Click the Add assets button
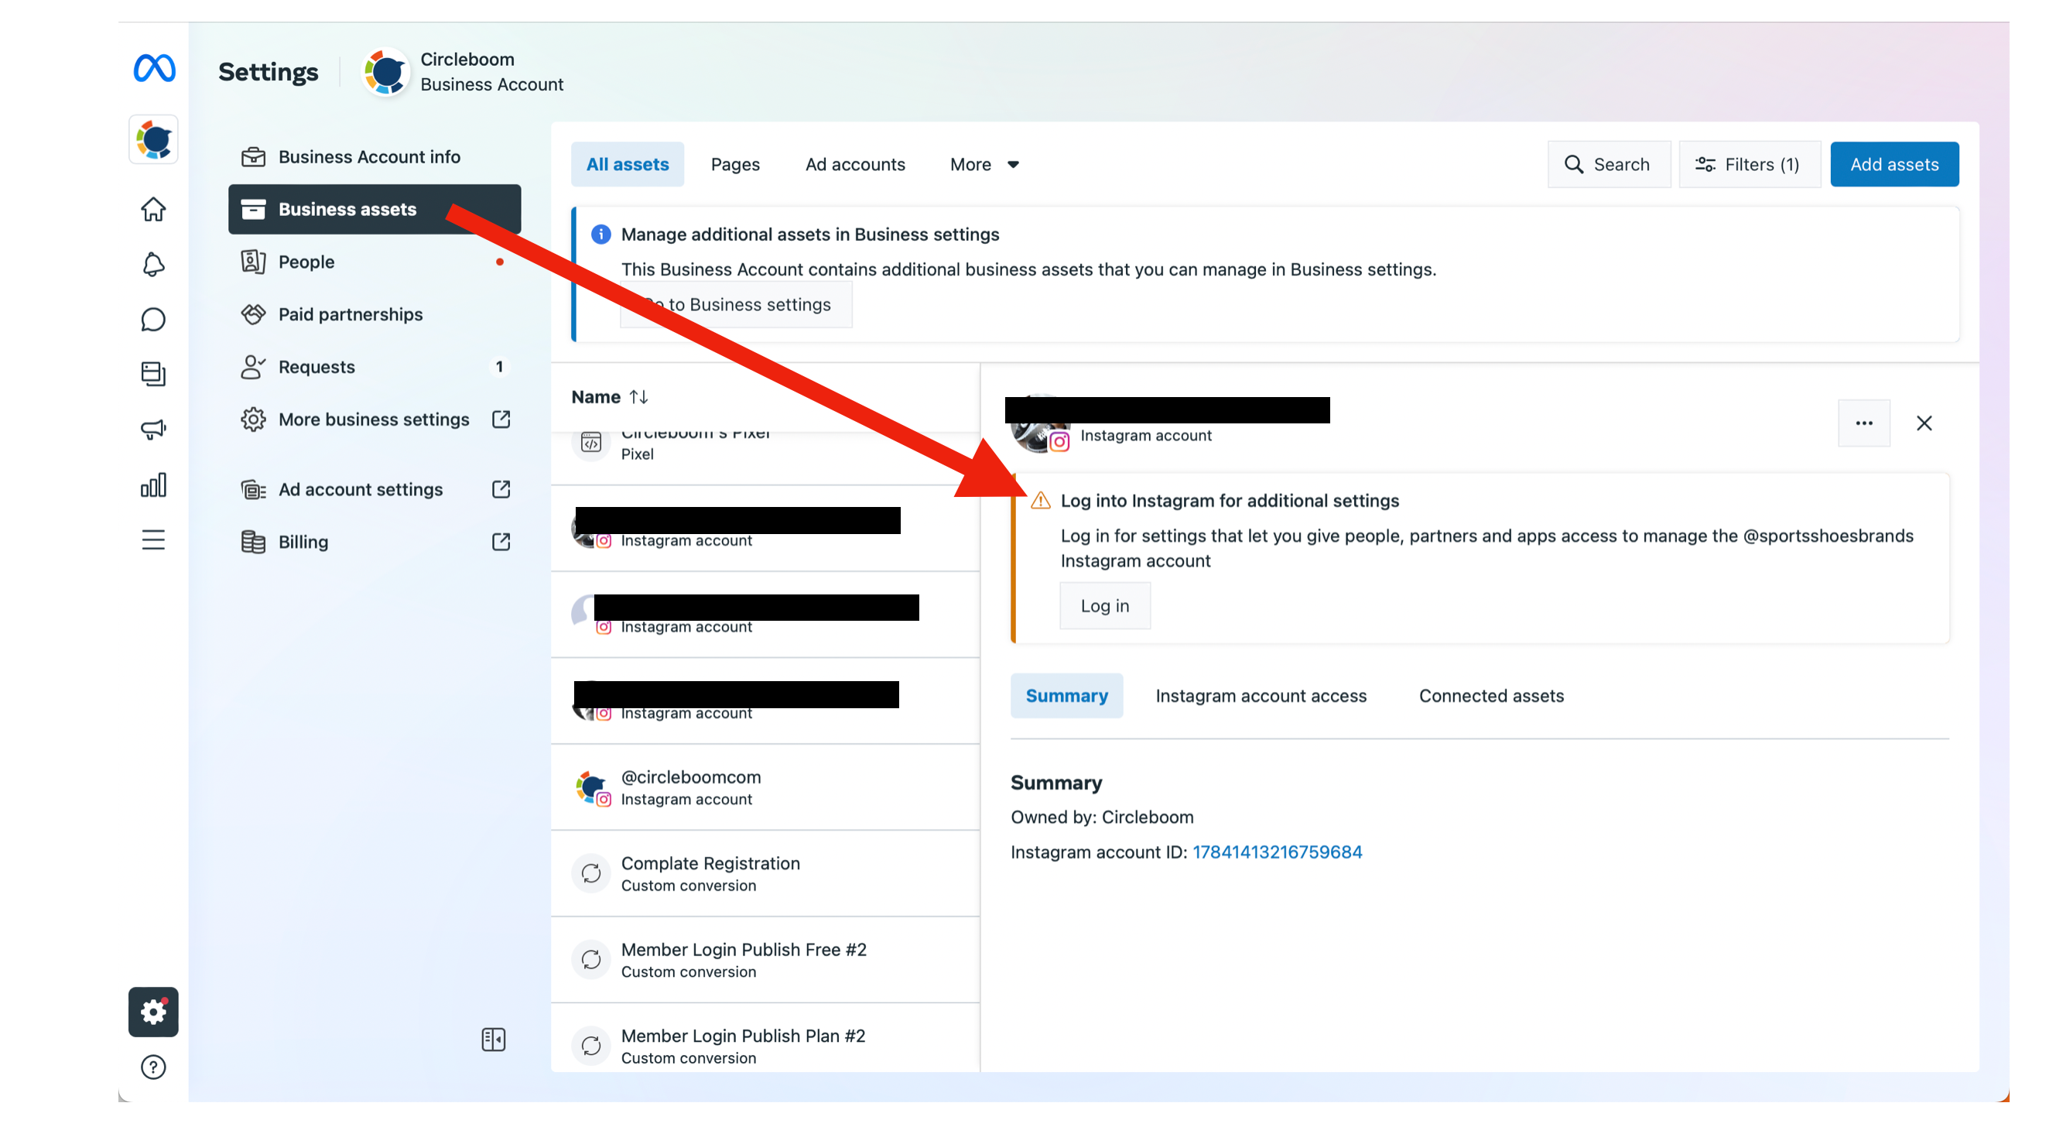The height and width of the screenshot is (1144, 2063). 1894,164
